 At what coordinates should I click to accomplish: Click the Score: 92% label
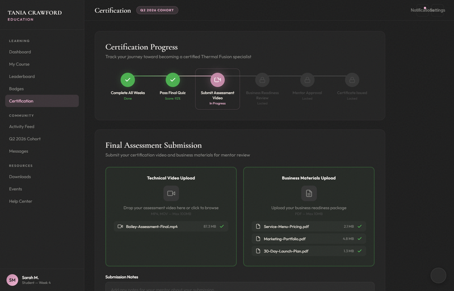[173, 99]
